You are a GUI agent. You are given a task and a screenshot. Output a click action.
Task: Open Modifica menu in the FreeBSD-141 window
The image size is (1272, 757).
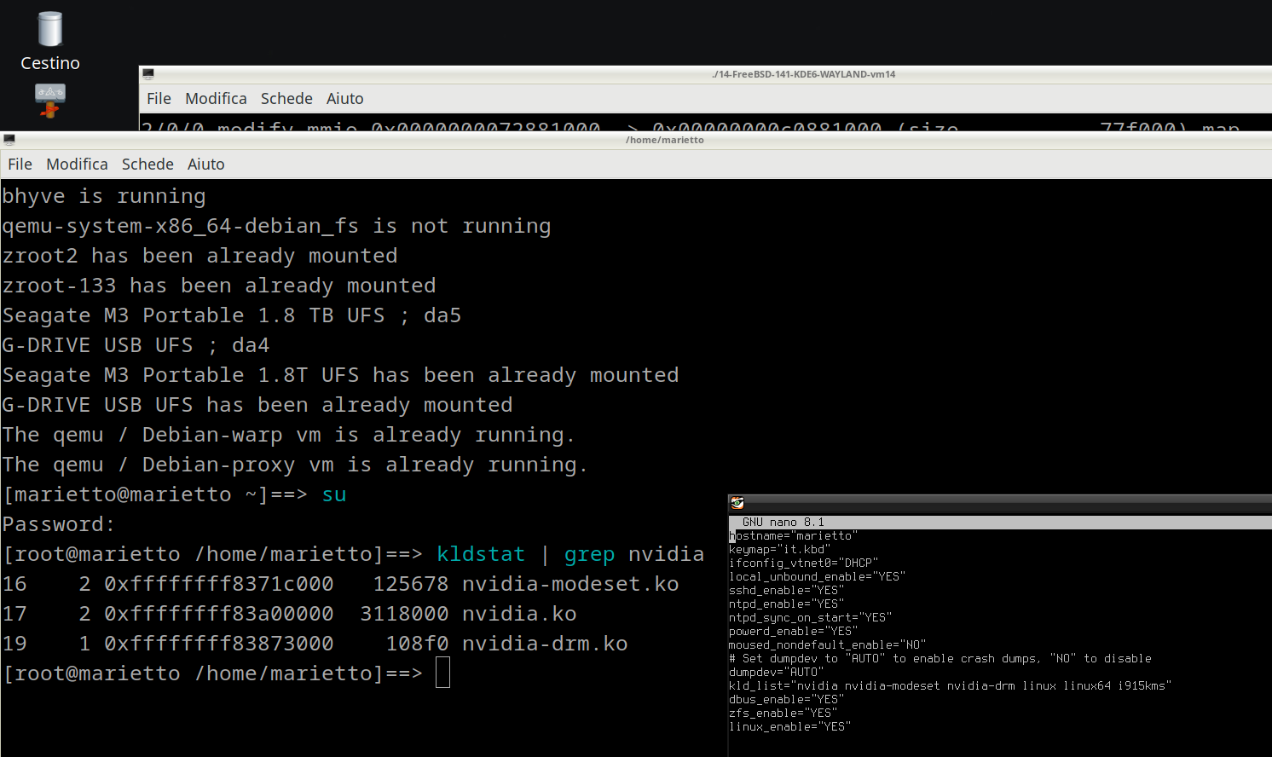pyautogui.click(x=216, y=98)
